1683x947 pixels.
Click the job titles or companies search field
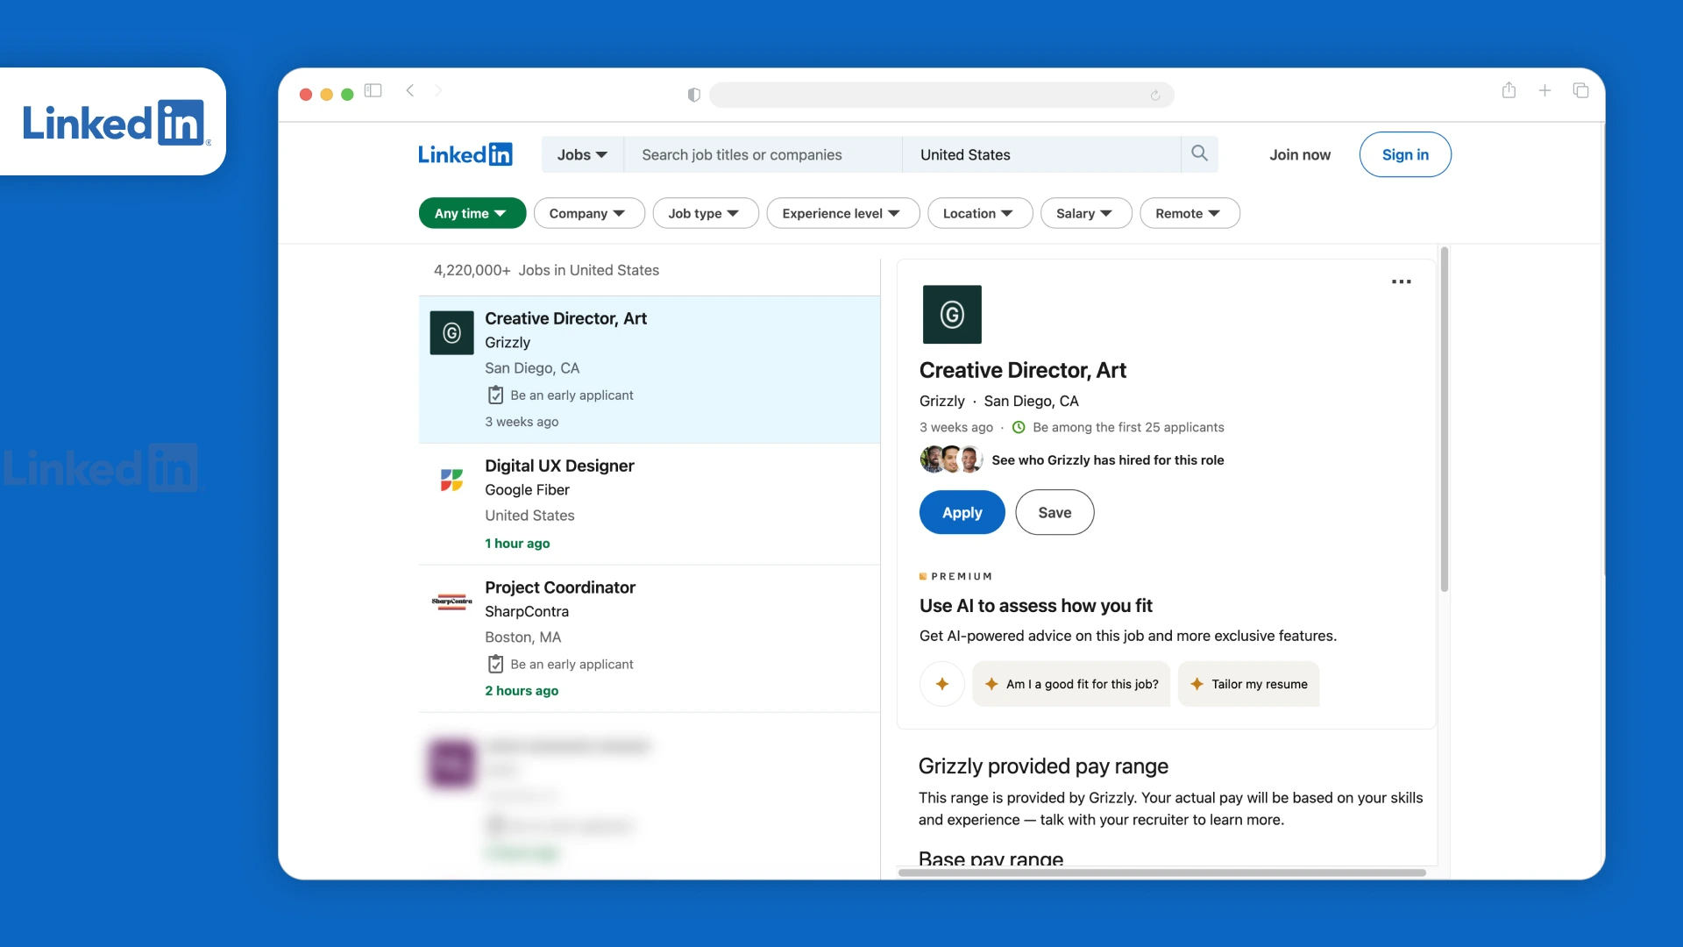763,154
